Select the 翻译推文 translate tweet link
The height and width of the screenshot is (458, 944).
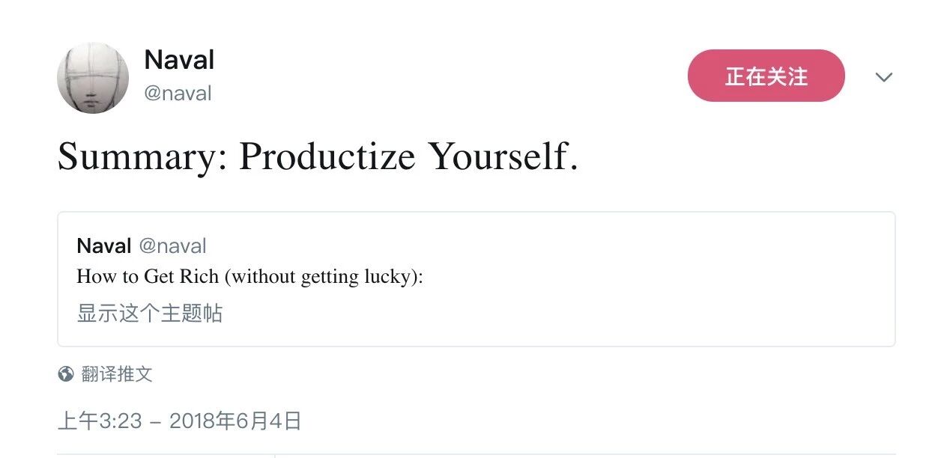pyautogui.click(x=117, y=374)
